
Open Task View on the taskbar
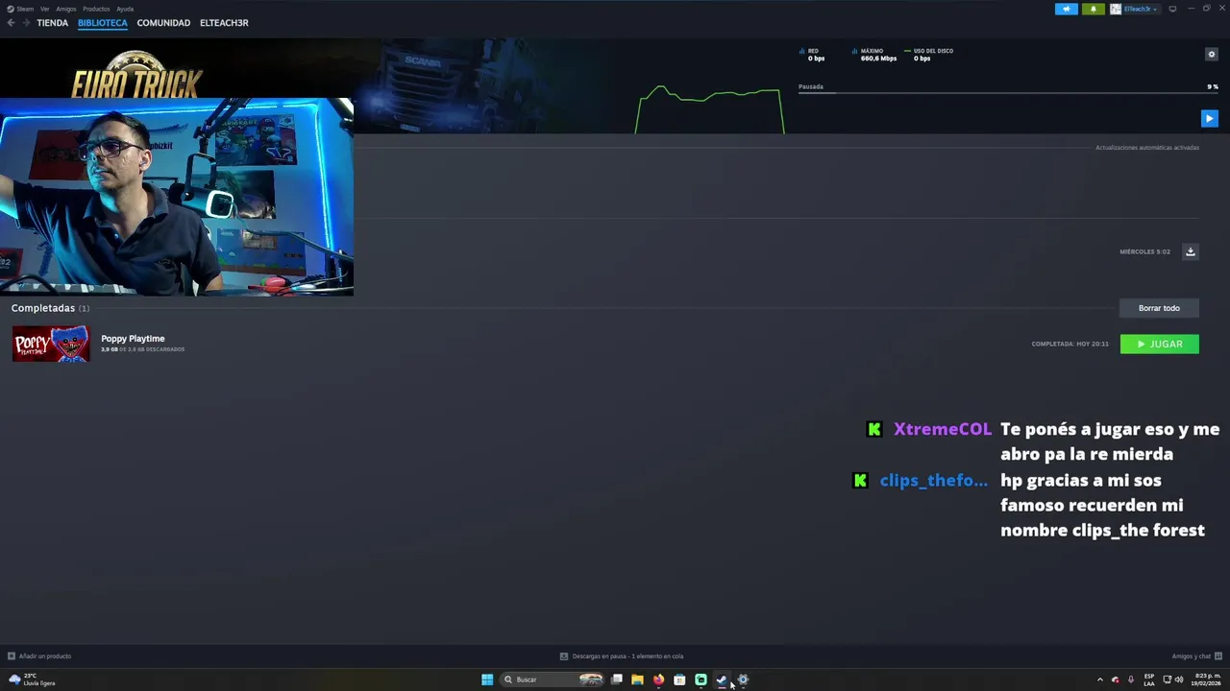[616, 679]
